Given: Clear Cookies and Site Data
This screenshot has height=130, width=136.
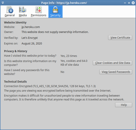Looking at the screenshot, I should (x=112, y=63).
